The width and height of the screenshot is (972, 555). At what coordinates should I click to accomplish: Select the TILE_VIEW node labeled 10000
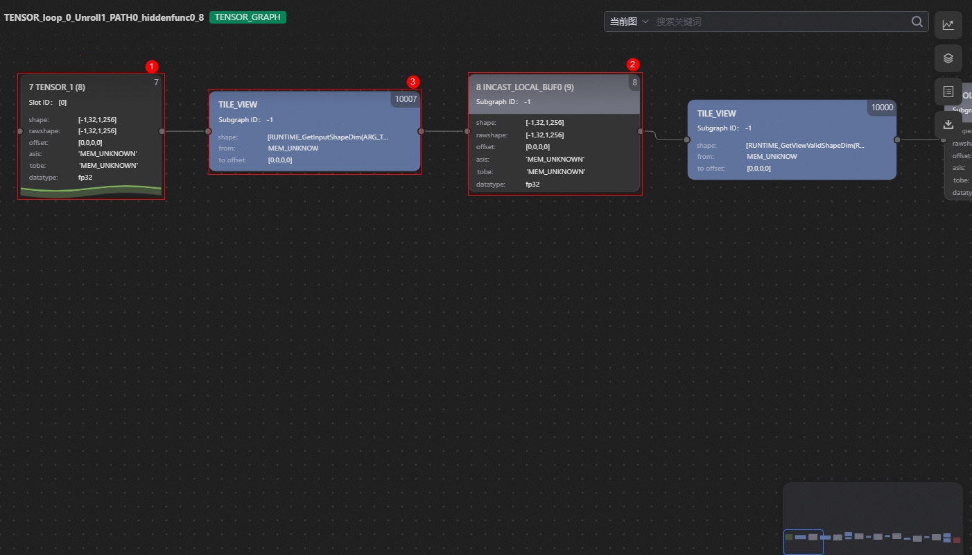(x=791, y=140)
